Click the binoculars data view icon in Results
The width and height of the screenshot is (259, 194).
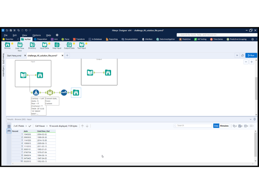point(9,131)
